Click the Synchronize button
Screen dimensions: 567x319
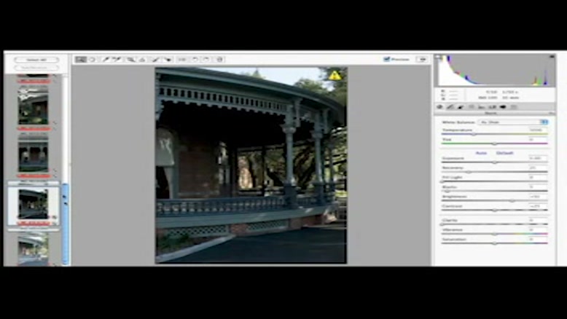click(36, 68)
